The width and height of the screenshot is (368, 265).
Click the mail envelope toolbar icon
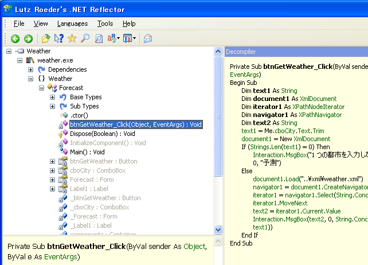tap(148, 38)
